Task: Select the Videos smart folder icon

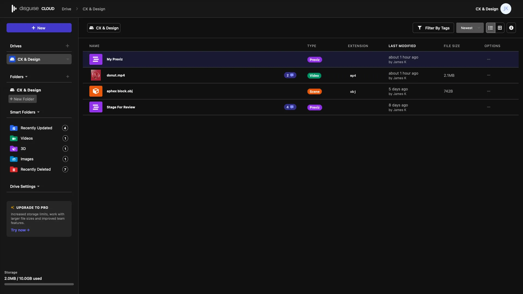Action: pos(14,138)
